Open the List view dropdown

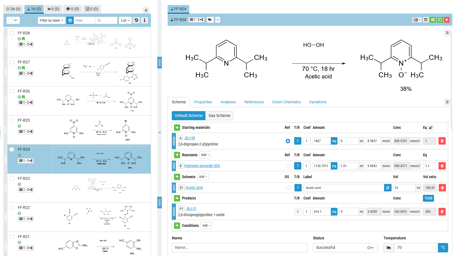pyautogui.click(x=125, y=20)
